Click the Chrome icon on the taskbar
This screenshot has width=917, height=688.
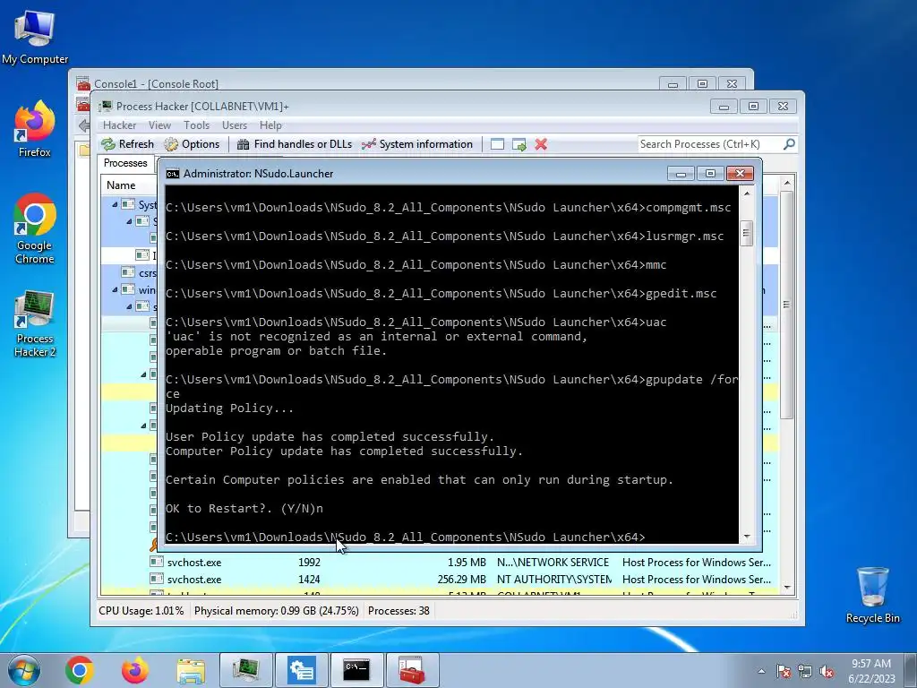click(80, 670)
